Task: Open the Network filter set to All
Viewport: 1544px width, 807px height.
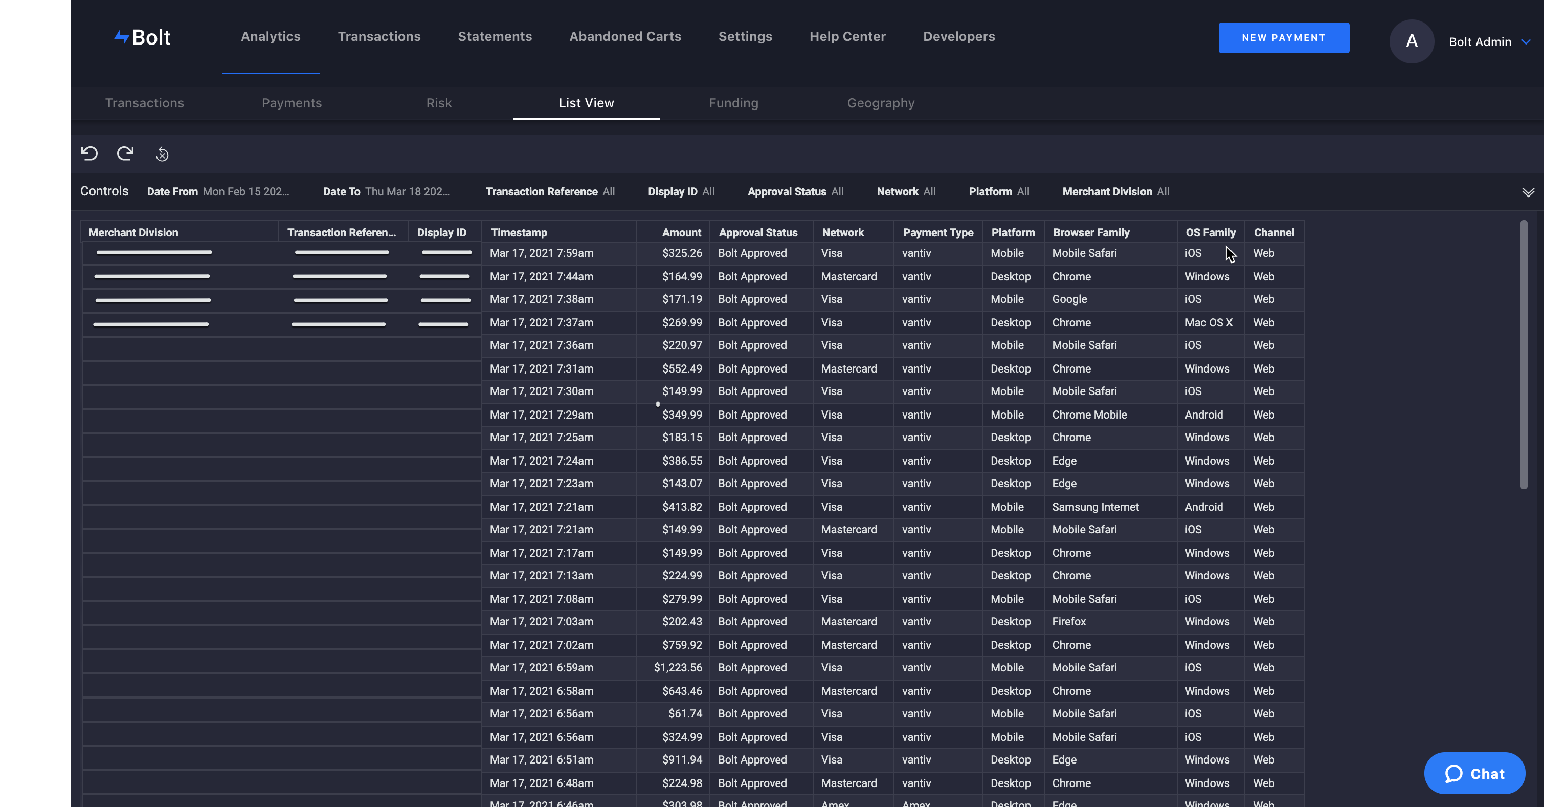Action: [x=906, y=191]
